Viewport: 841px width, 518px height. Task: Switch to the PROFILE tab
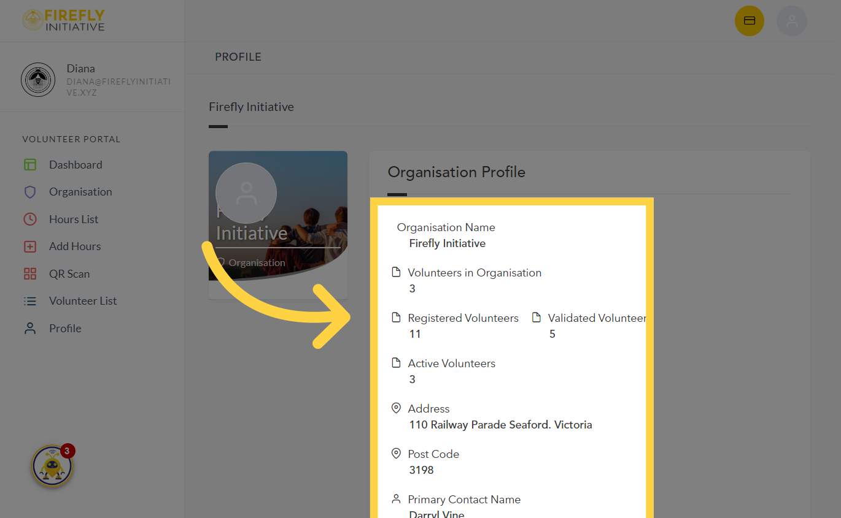click(x=238, y=56)
